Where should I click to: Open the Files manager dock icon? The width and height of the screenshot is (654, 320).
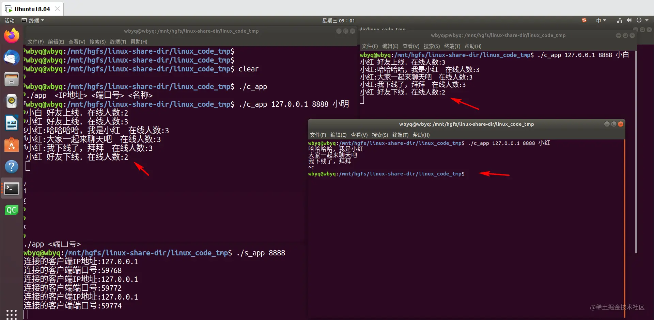pyautogui.click(x=12, y=79)
